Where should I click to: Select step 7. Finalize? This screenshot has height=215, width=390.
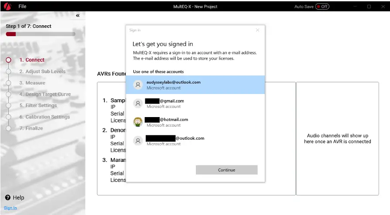tap(31, 128)
